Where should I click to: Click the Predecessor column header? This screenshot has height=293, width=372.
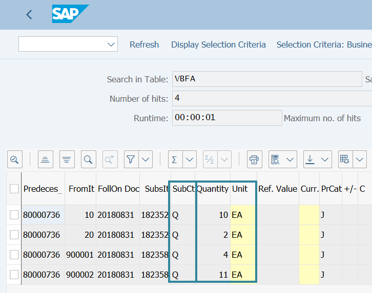coord(43,189)
